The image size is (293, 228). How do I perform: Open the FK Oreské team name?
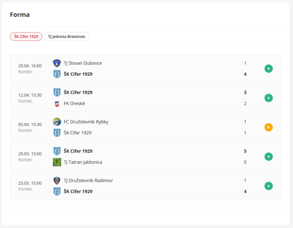point(74,103)
